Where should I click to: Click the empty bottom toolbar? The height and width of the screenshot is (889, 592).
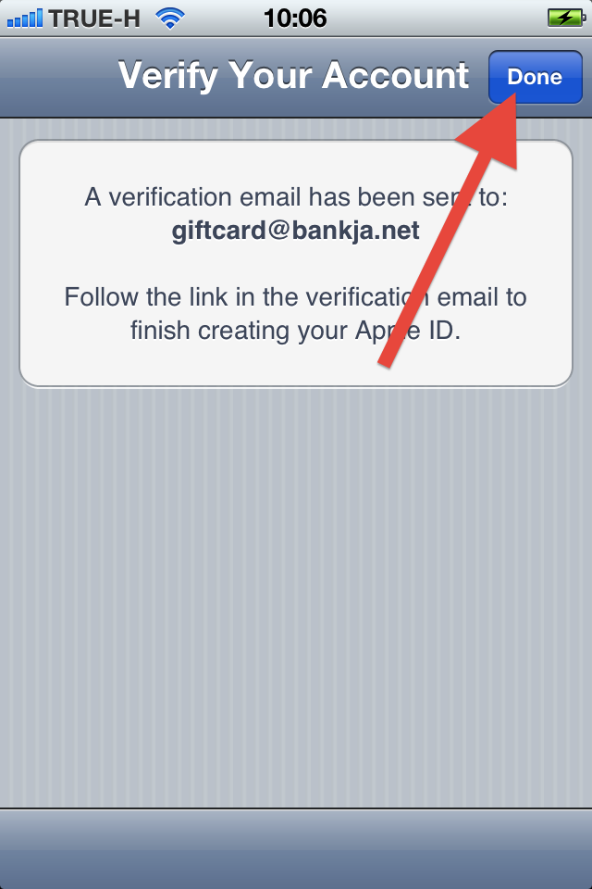pos(296,849)
